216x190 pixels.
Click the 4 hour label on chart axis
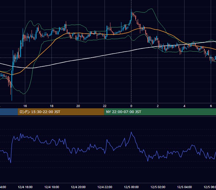[184, 106]
